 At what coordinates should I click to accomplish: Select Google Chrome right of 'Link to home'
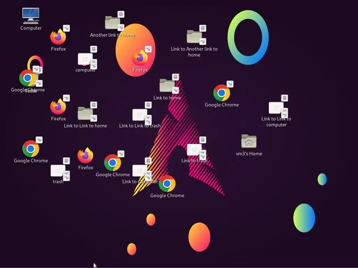click(221, 93)
